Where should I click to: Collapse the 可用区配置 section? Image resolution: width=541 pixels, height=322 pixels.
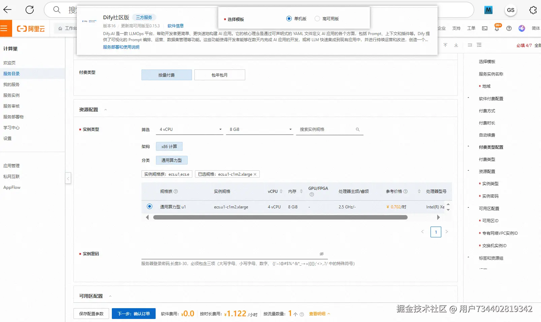tap(110, 296)
